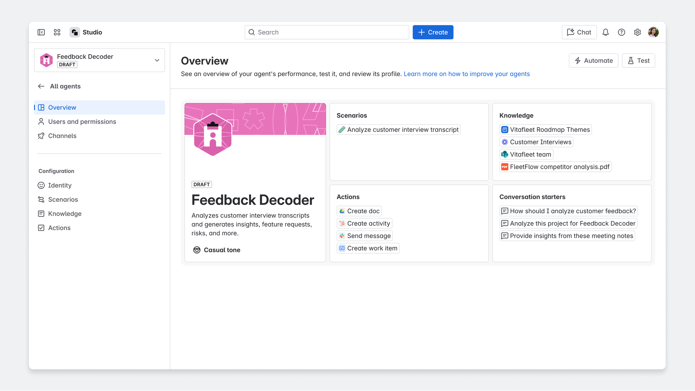The image size is (695, 391).
Task: Open Actions configuration
Action: tap(100, 228)
